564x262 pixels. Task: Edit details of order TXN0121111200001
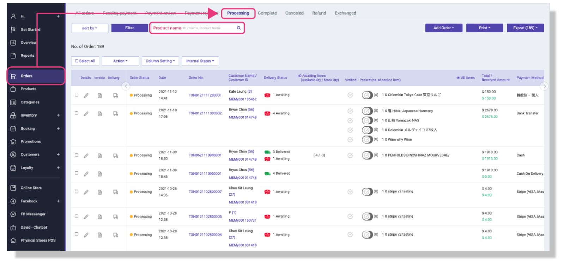click(x=86, y=95)
